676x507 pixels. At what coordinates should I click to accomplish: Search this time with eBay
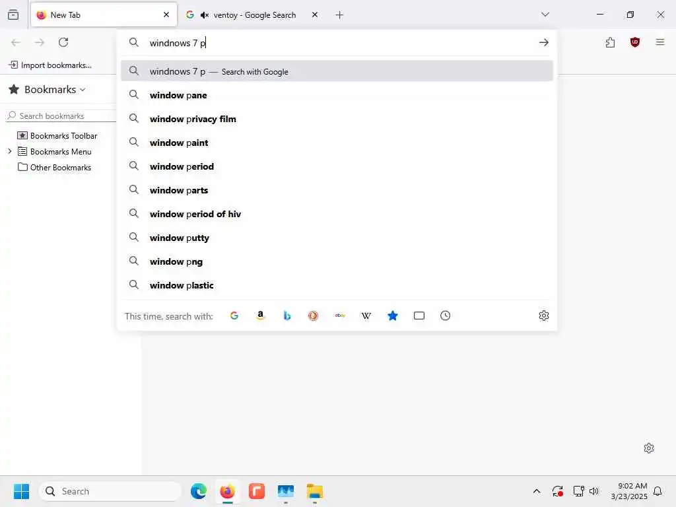click(340, 316)
